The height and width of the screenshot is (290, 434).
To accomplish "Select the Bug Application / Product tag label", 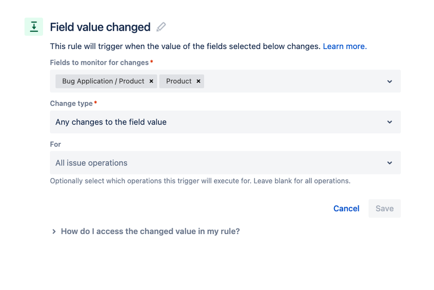I will coord(103,81).
